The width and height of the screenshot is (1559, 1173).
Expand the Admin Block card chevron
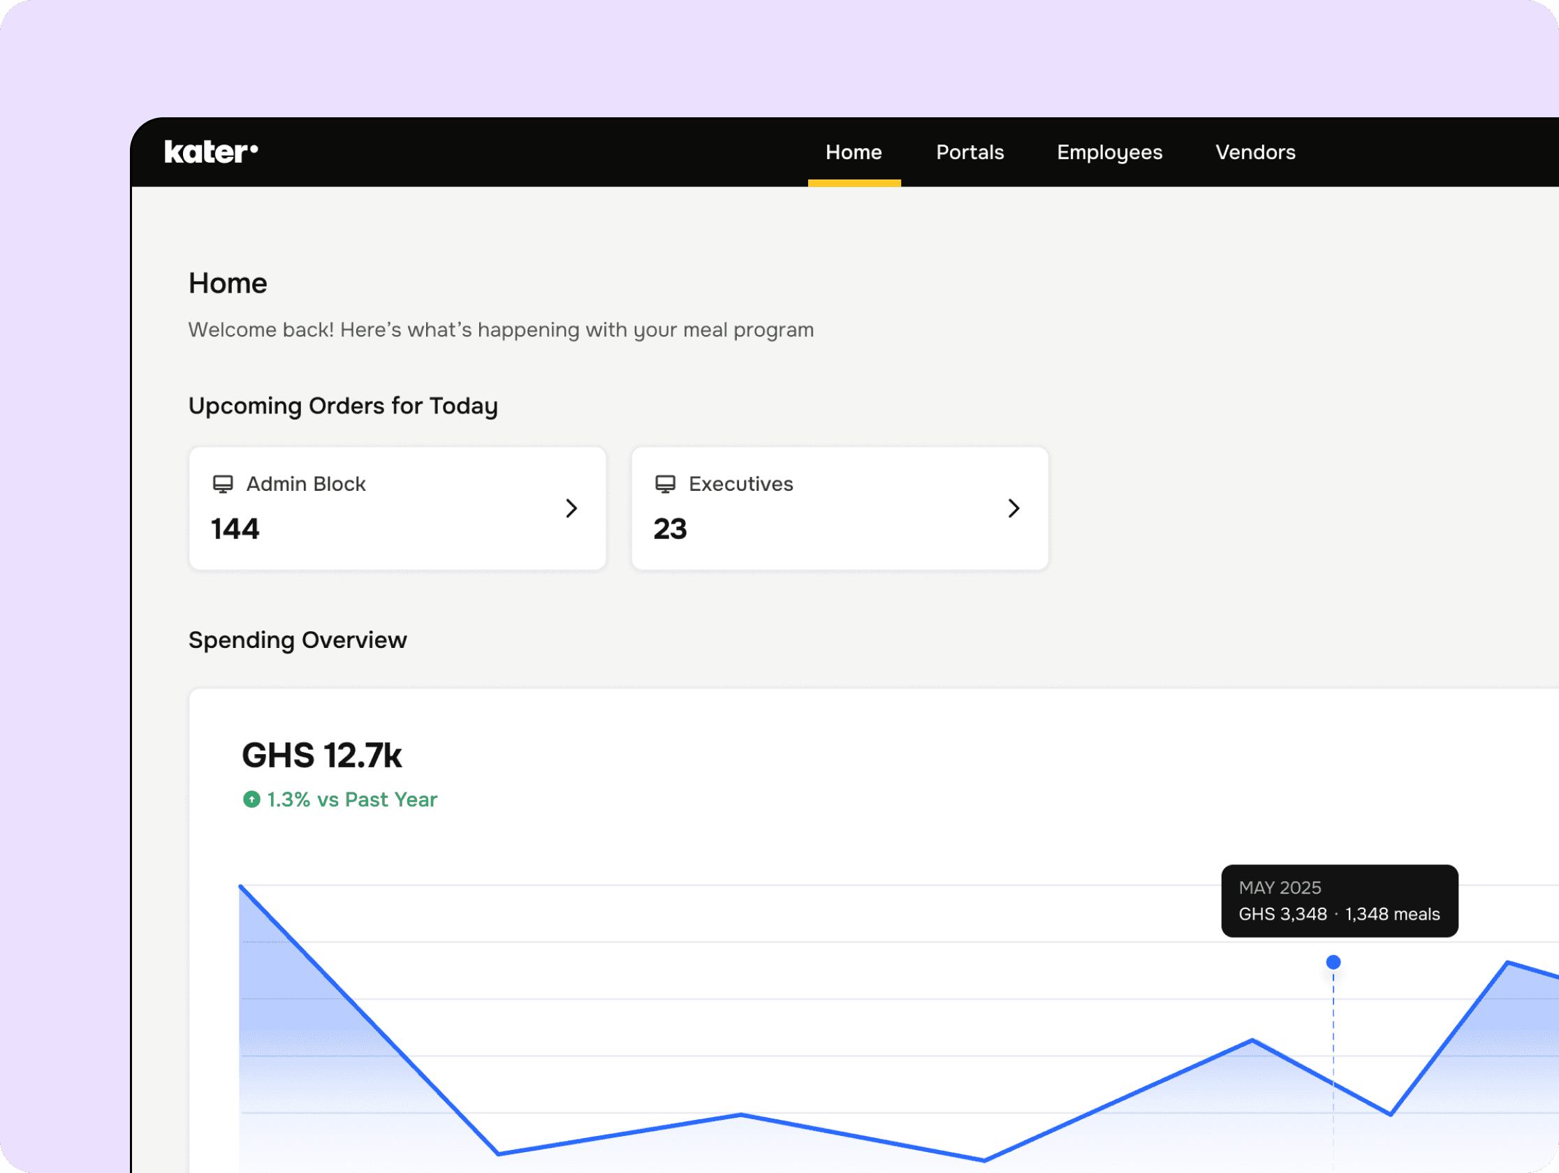point(571,508)
